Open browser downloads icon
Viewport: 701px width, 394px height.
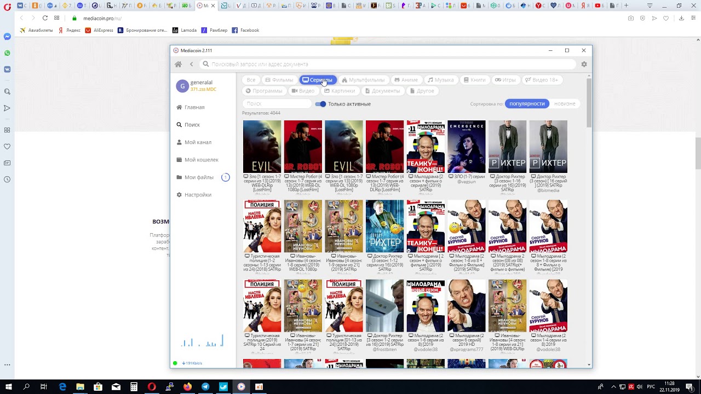[x=681, y=18]
